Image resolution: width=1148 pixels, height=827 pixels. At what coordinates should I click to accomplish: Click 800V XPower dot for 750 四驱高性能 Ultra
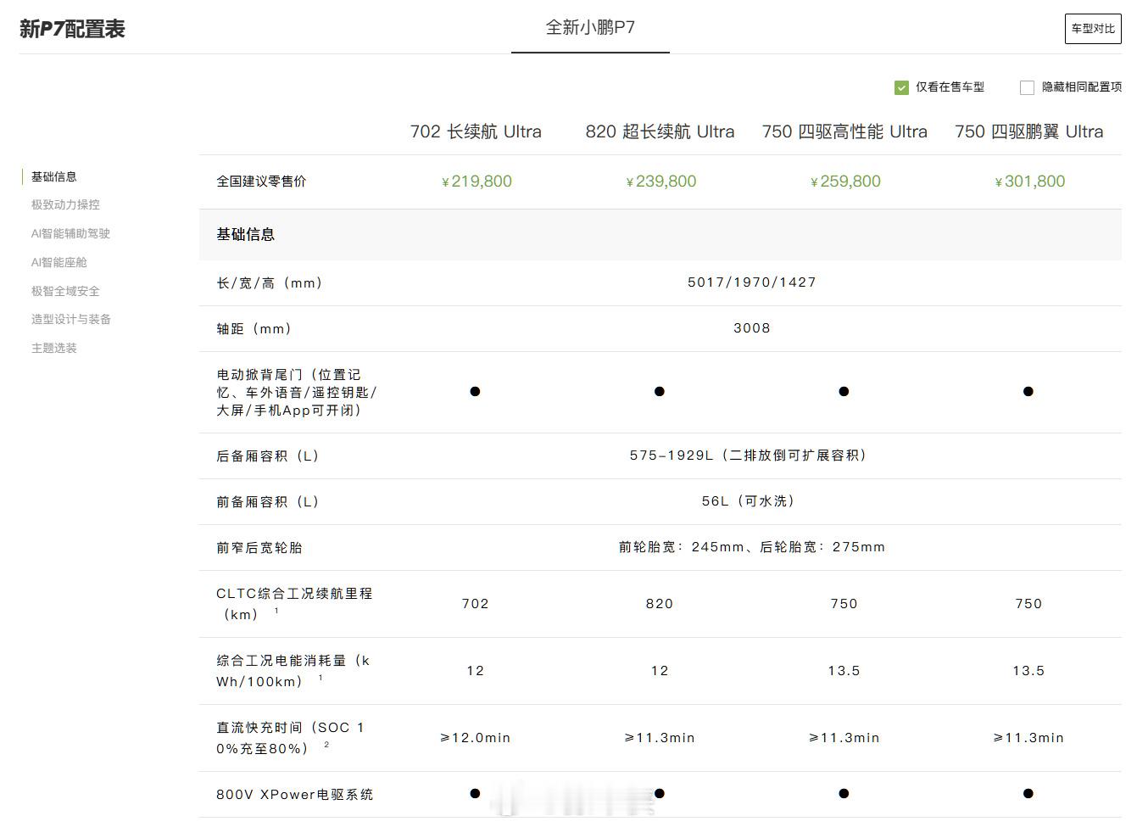844,794
